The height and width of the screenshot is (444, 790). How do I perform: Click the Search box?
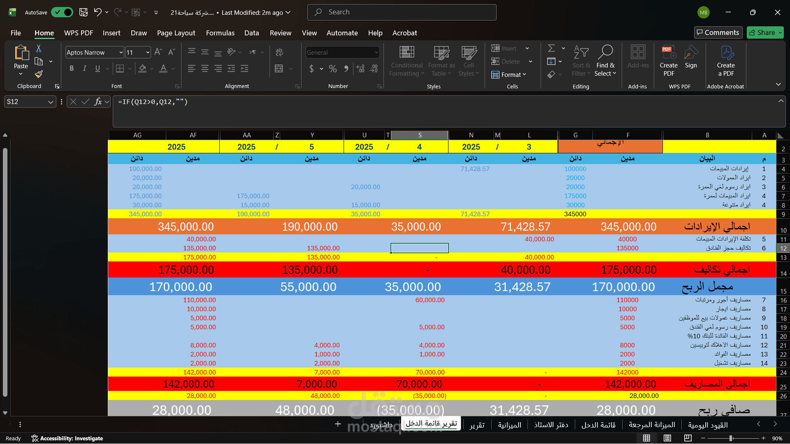coord(402,12)
